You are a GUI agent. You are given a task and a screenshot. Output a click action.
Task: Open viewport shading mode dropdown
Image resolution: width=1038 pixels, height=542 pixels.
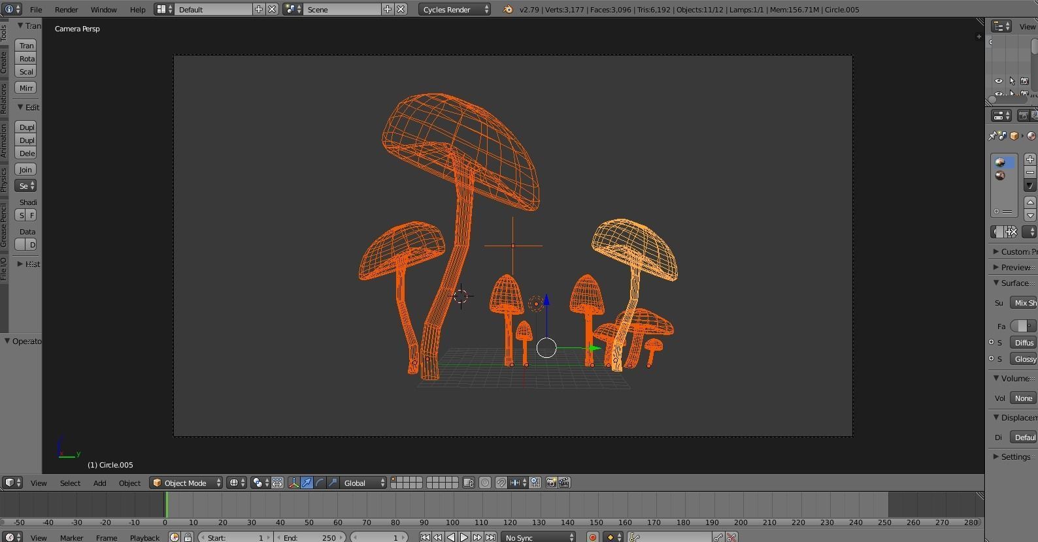[237, 483]
